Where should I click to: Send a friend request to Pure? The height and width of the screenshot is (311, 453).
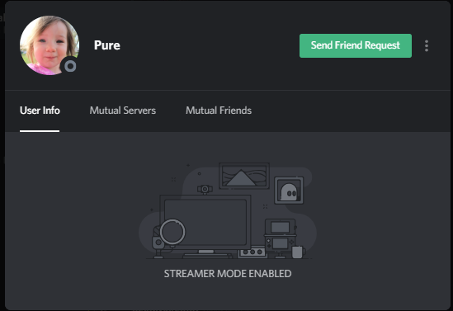[356, 45]
